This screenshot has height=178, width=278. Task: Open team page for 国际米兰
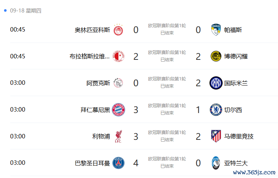[x=236, y=83]
